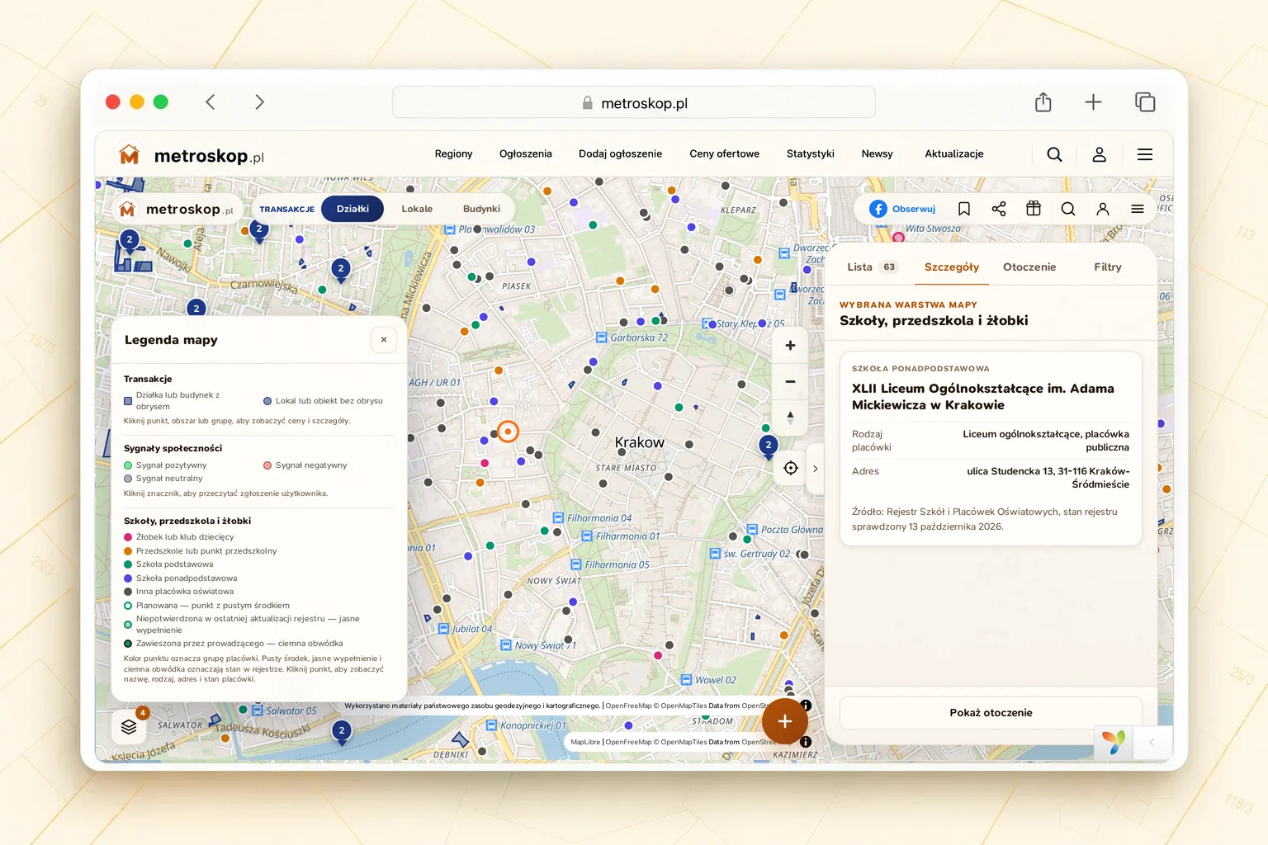Open the map layers button

pyautogui.click(x=129, y=726)
